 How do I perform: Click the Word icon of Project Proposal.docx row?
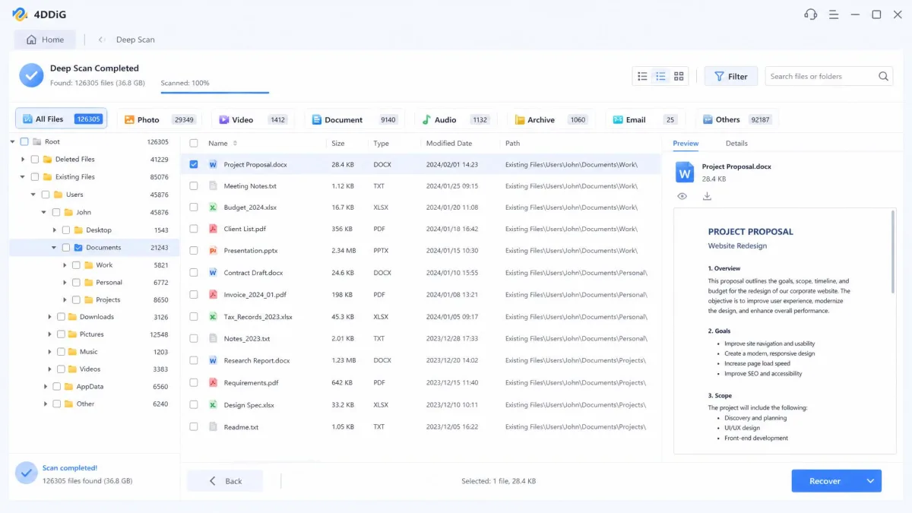click(214, 164)
